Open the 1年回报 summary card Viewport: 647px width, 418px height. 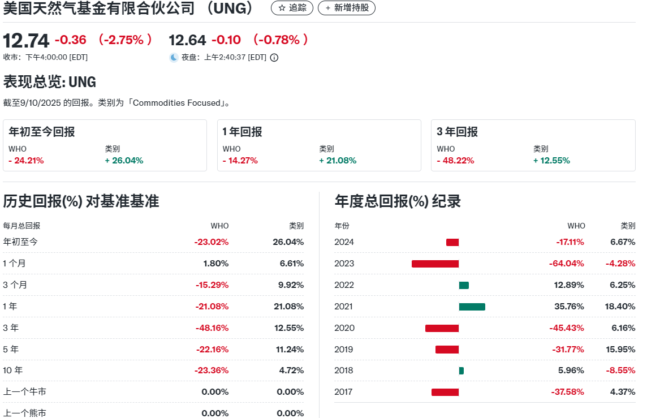pyautogui.click(x=319, y=145)
